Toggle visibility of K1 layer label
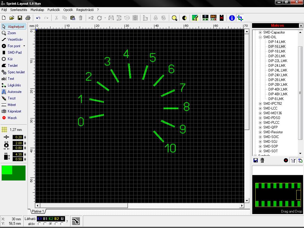The image size is (304, 228). [39, 219]
